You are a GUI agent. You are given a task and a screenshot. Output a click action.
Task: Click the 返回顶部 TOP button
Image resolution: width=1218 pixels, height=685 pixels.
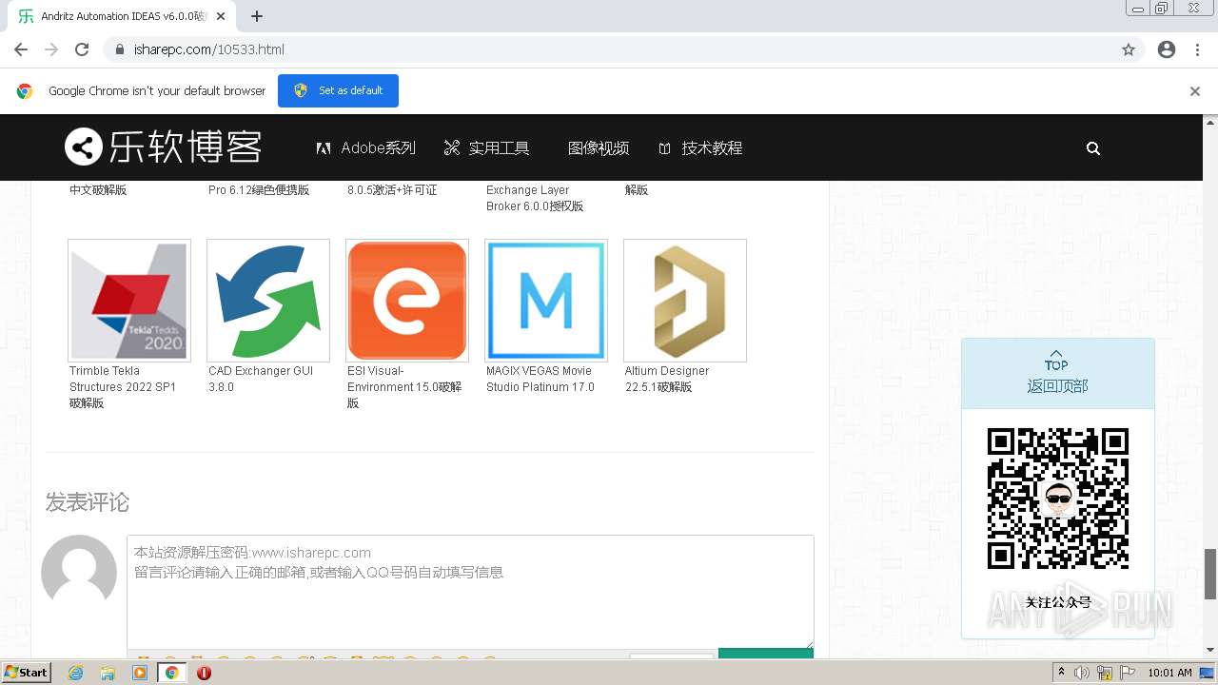pyautogui.click(x=1057, y=374)
